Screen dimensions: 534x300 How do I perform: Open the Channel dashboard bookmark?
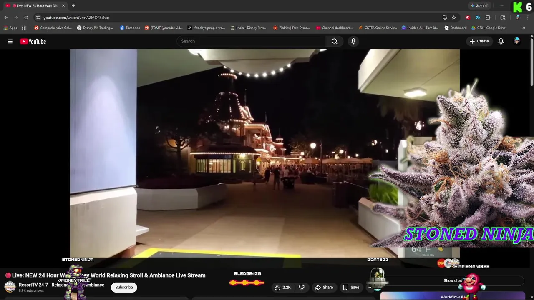[335, 28]
